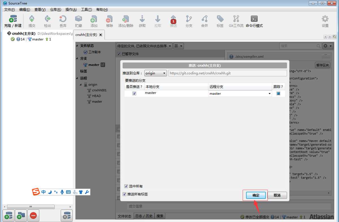This screenshot has width=339, height=222.
Task: Click the repository settings gear icon bottom-left
Action: (67, 215)
